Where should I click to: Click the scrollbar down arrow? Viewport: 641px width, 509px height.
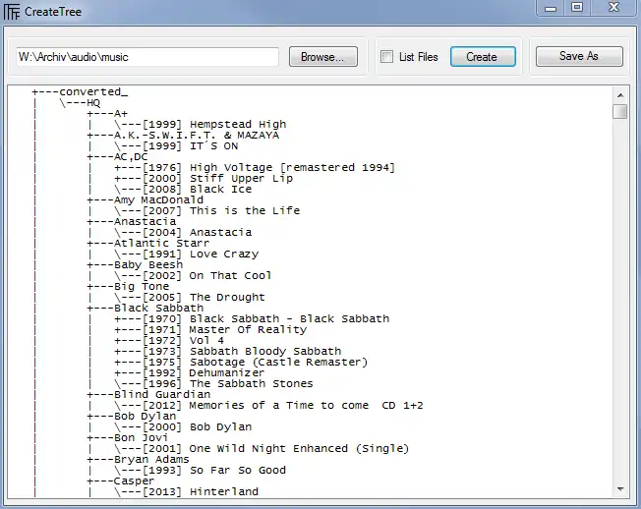pos(620,489)
